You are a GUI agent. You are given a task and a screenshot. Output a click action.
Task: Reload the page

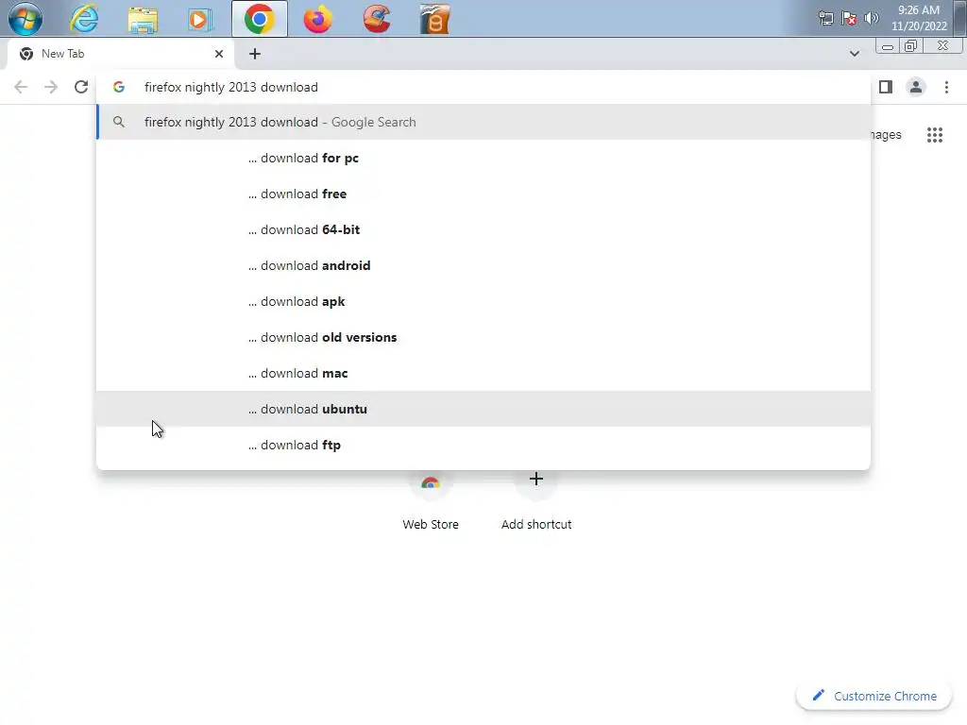81,87
